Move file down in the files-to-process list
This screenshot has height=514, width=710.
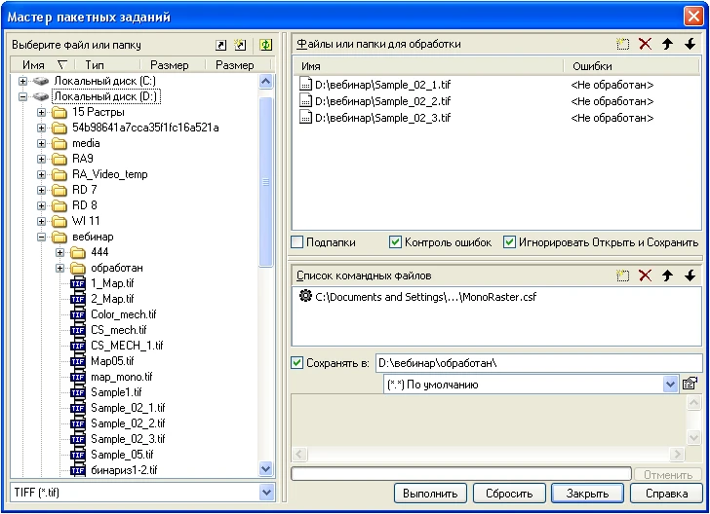click(690, 44)
